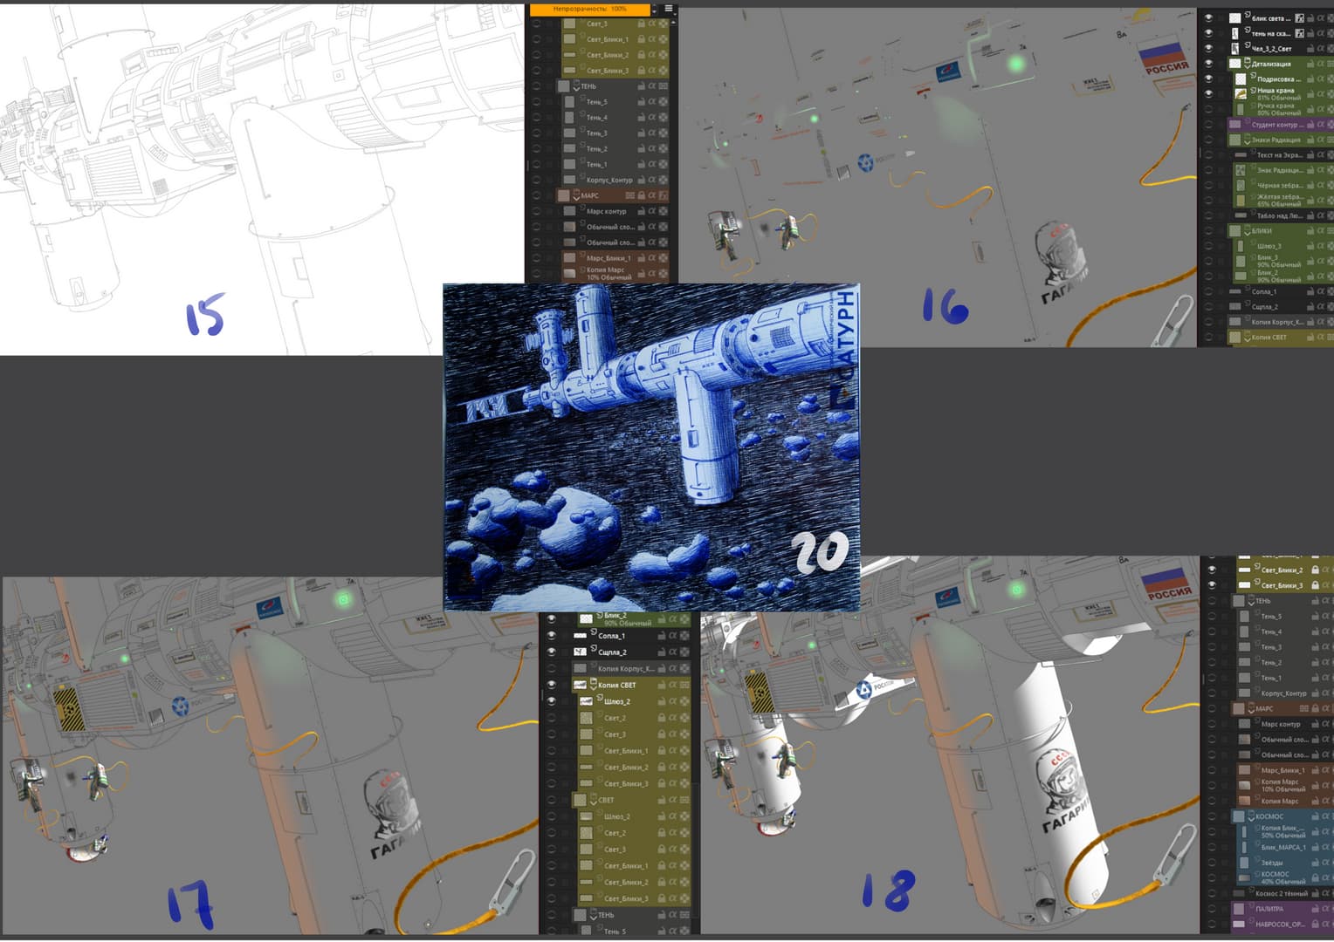Screen dimensions: 1334x942
Task: Click the fx icon on тень на ска layer
Action: (1299, 33)
